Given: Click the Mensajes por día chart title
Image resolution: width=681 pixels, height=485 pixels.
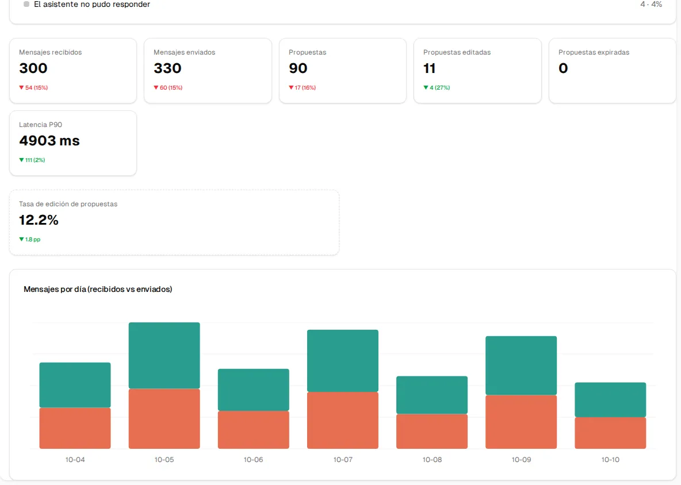Looking at the screenshot, I should (98, 290).
